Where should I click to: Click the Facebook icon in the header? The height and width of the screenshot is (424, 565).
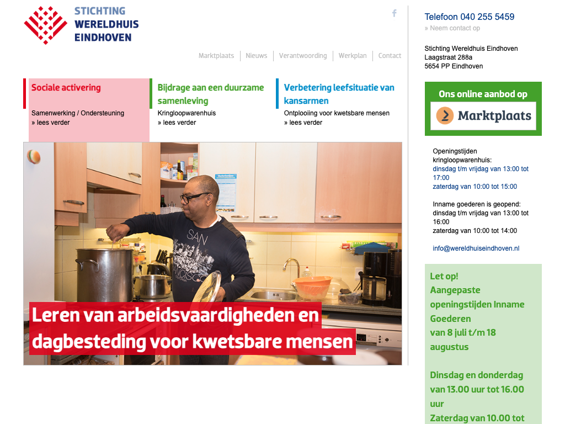click(x=394, y=13)
